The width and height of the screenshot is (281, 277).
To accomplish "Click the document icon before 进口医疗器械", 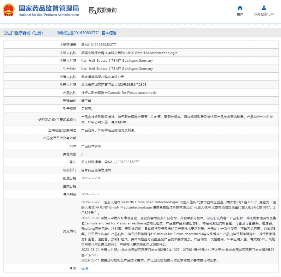I will [x=5, y=33].
